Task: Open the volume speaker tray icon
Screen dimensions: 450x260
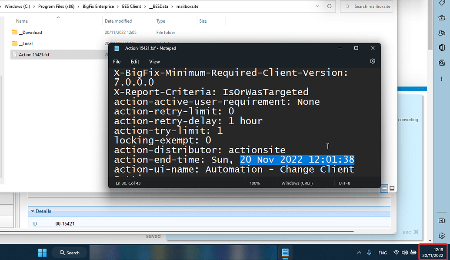Action: 405,253
